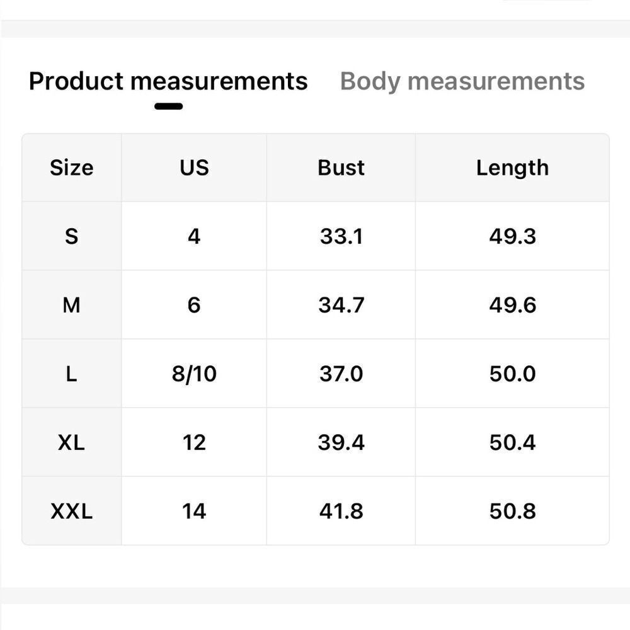630x630 pixels.
Task: Click the active tab underline indicator
Action: pos(168,106)
